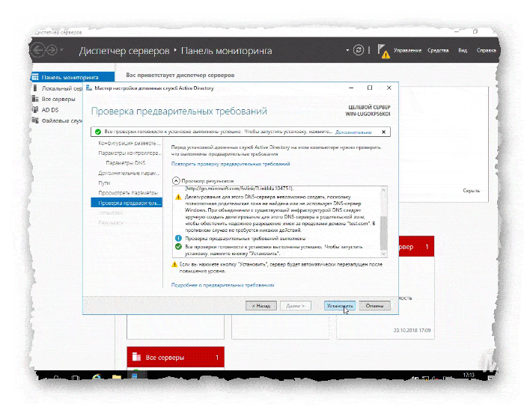Open the Дополнительно link in notification bar

coord(353,132)
